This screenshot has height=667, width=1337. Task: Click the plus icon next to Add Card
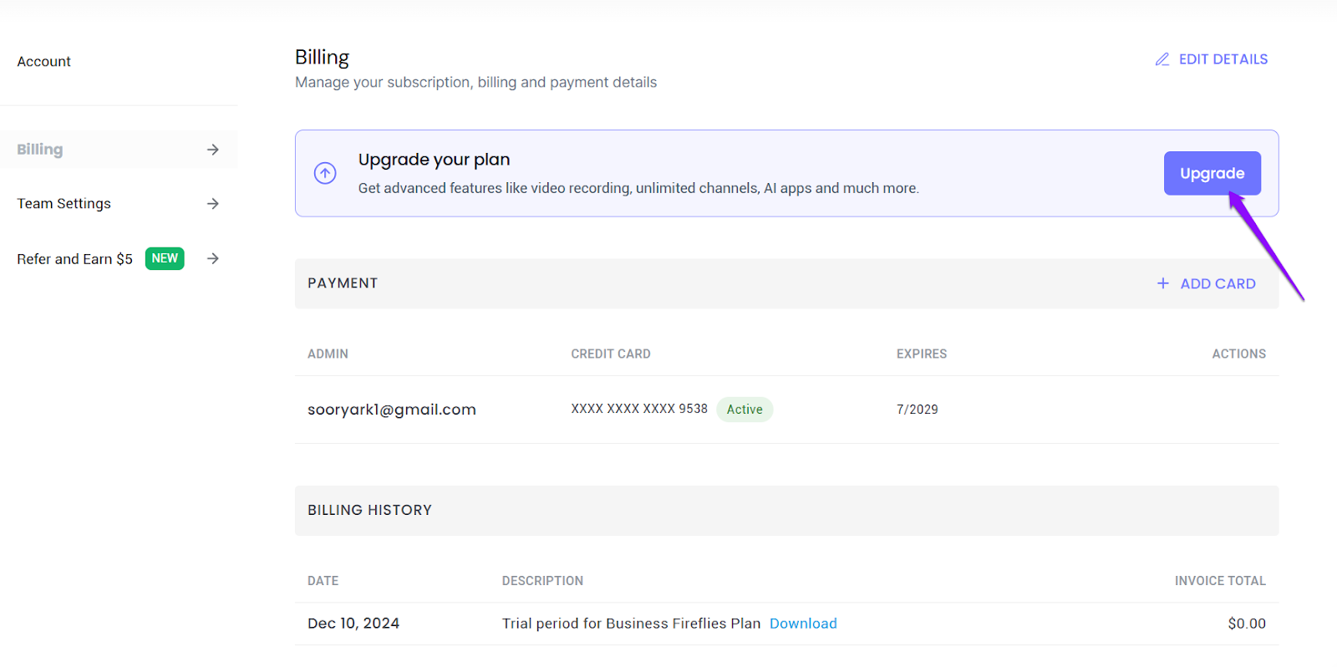pos(1162,283)
